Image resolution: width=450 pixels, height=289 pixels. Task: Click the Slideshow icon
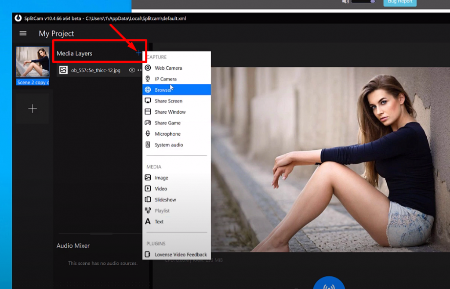point(148,199)
